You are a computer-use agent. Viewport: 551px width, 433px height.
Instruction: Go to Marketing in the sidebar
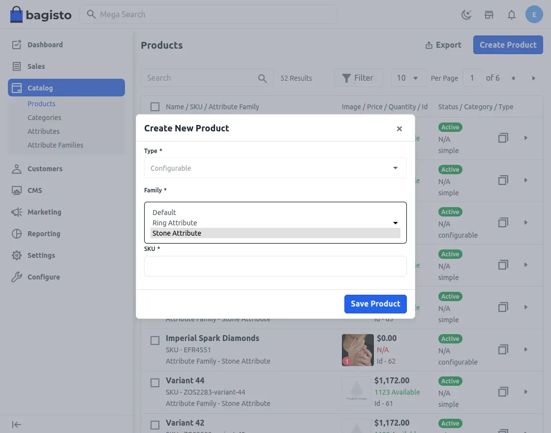click(44, 212)
